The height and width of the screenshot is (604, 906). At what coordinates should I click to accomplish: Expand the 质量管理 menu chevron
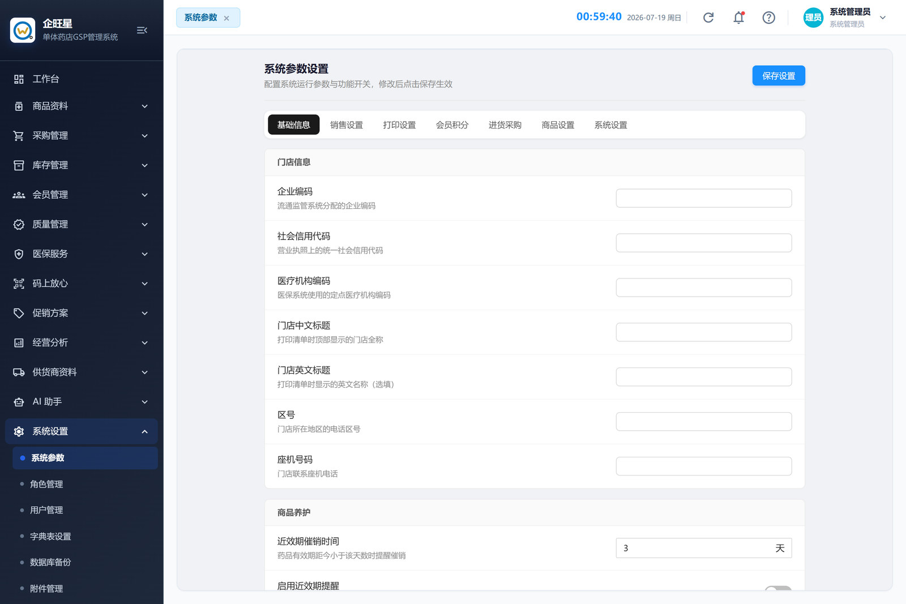tap(144, 225)
